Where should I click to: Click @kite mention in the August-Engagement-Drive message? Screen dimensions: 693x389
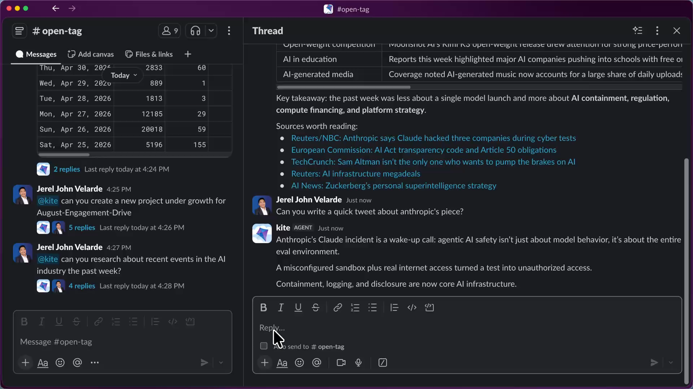coord(48,201)
